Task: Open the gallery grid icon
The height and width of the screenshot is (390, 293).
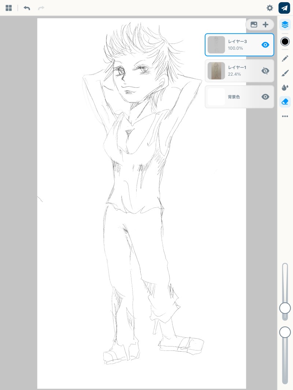Action: pyautogui.click(x=9, y=8)
